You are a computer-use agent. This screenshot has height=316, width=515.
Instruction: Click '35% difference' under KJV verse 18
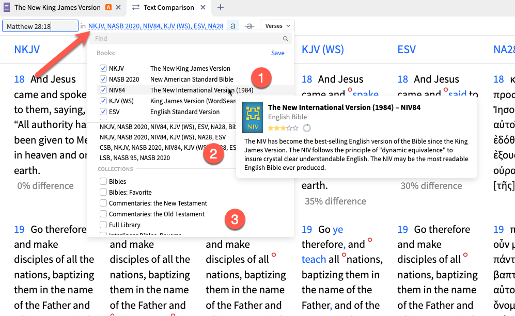pyautogui.click(x=335, y=201)
